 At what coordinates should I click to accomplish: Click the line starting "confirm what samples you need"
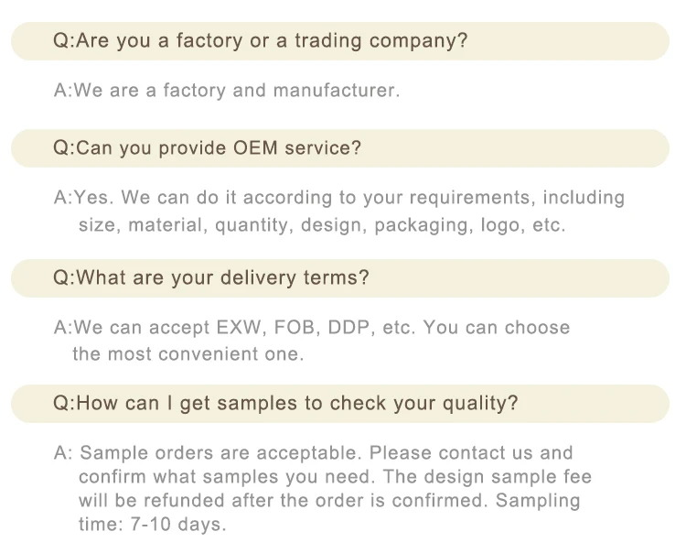(335, 477)
